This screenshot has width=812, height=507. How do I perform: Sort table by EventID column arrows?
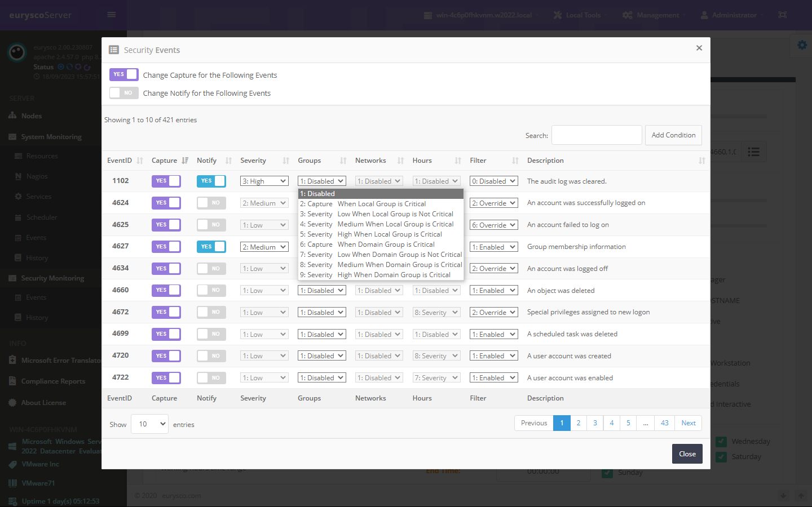coord(140,161)
